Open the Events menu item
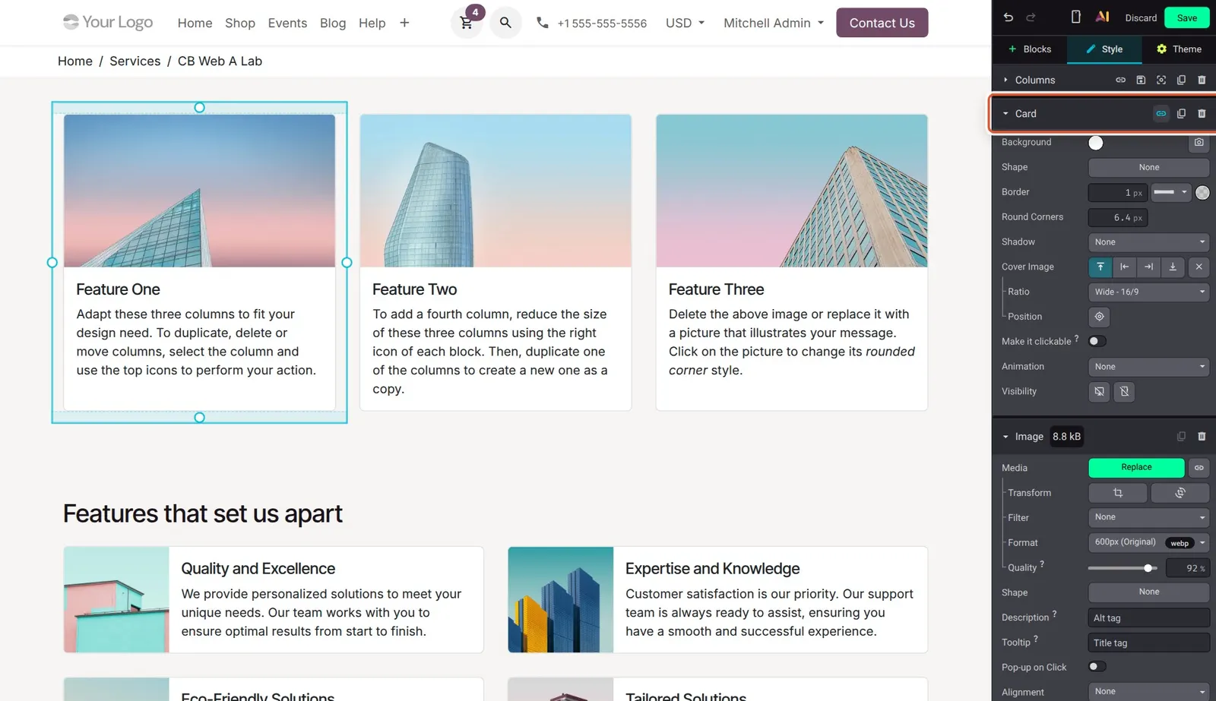This screenshot has width=1216, height=701. tap(287, 23)
